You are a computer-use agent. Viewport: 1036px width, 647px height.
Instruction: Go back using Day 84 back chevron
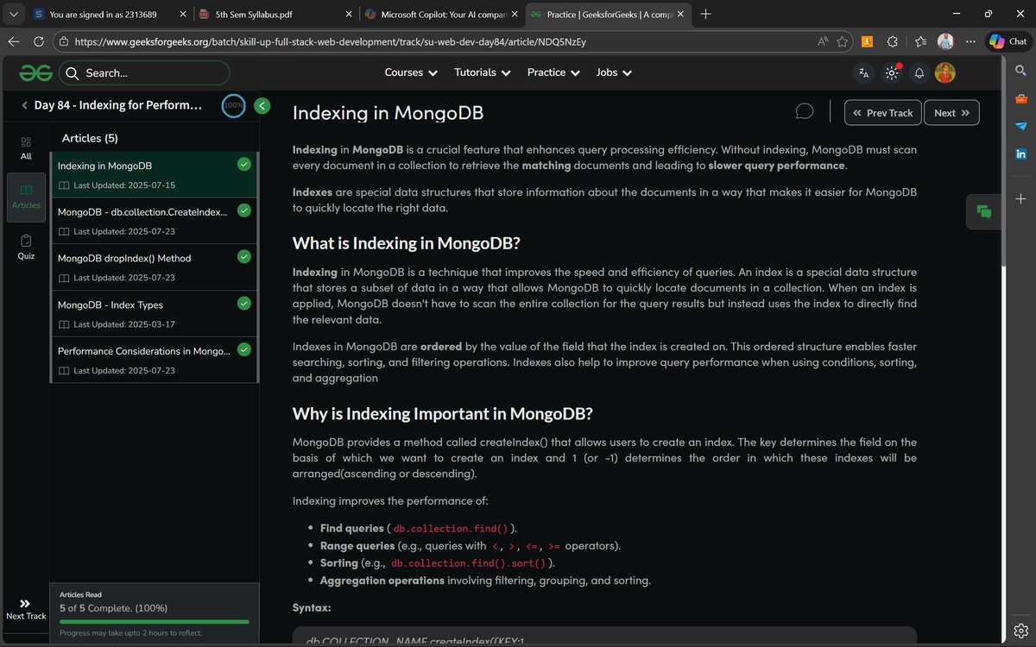point(25,105)
